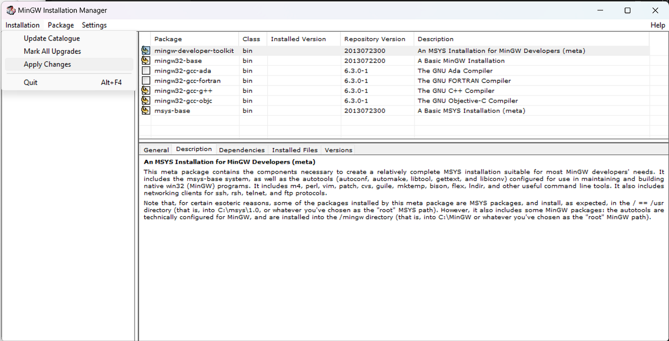Sort by Installed Version column header
This screenshot has width=669, height=341.
coord(304,39)
